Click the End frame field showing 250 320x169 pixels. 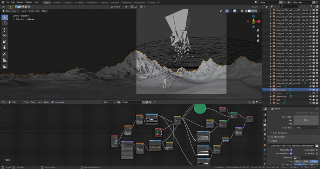(x=306, y=120)
